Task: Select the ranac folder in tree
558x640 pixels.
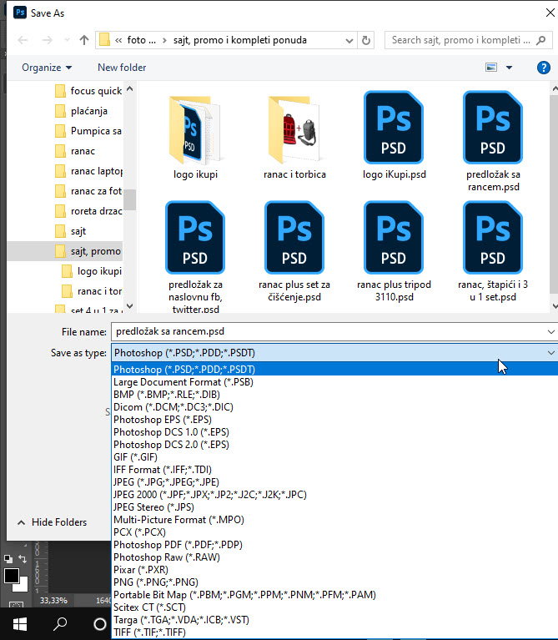Action: click(75, 150)
